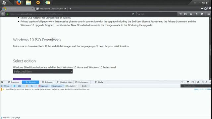Dock devtools to the side
The image size is (212, 119).
[x=202, y=82]
